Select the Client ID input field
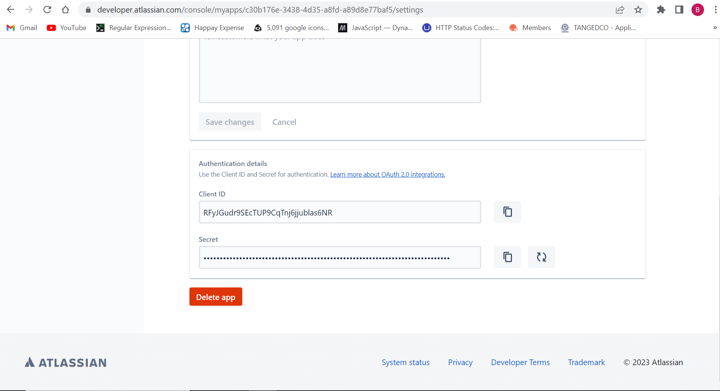The image size is (720, 391). [340, 212]
